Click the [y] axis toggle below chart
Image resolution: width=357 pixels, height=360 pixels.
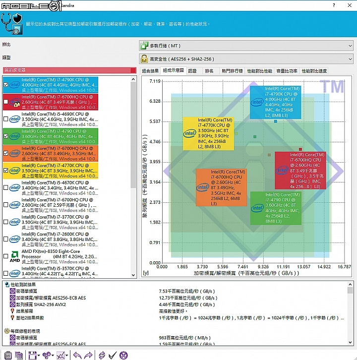[x=146, y=273]
